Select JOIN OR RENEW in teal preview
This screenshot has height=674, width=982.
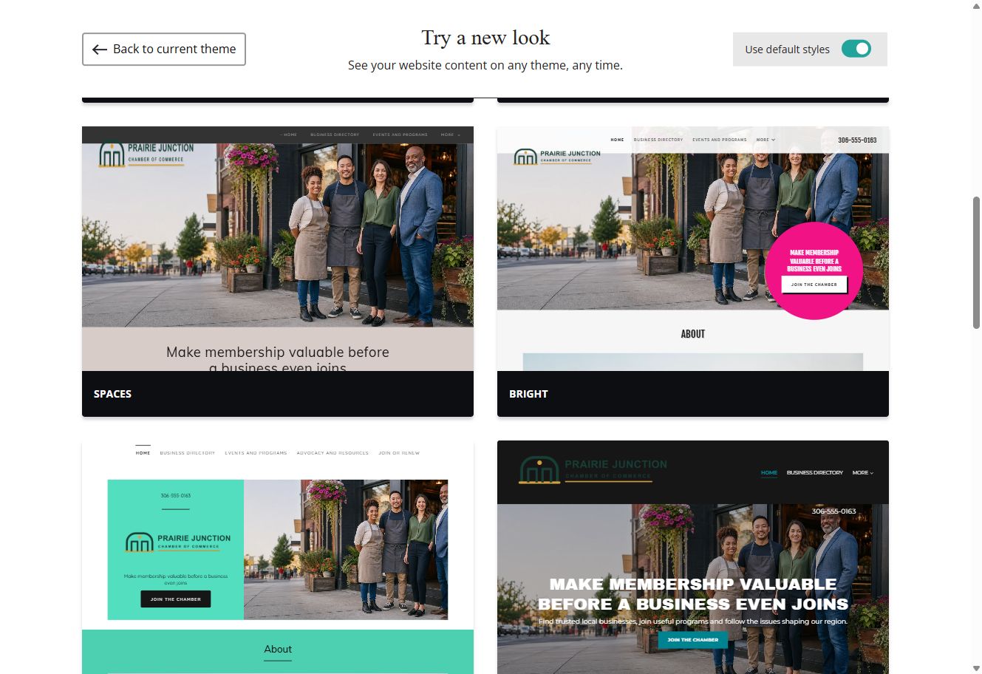click(399, 453)
